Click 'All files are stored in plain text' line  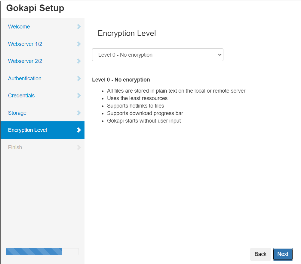176,91
